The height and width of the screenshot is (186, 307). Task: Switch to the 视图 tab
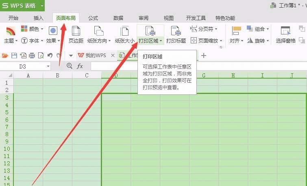[169, 18]
